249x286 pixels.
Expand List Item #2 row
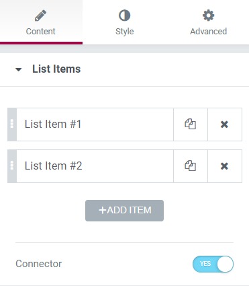pyautogui.click(x=95, y=166)
